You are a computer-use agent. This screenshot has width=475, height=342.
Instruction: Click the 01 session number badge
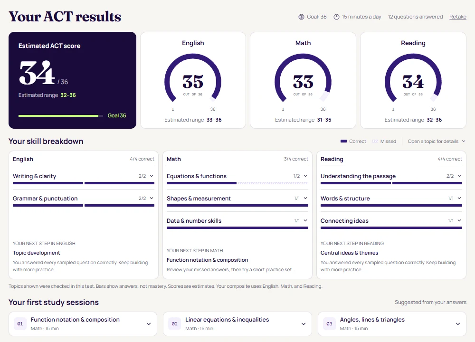pyautogui.click(x=20, y=324)
